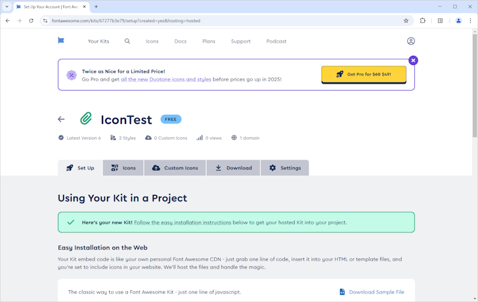Click Get Pro for $49 button
The image size is (478, 302).
[363, 74]
